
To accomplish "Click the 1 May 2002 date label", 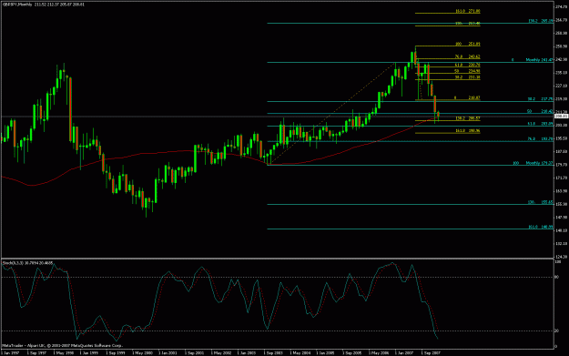I will (x=220, y=352).
